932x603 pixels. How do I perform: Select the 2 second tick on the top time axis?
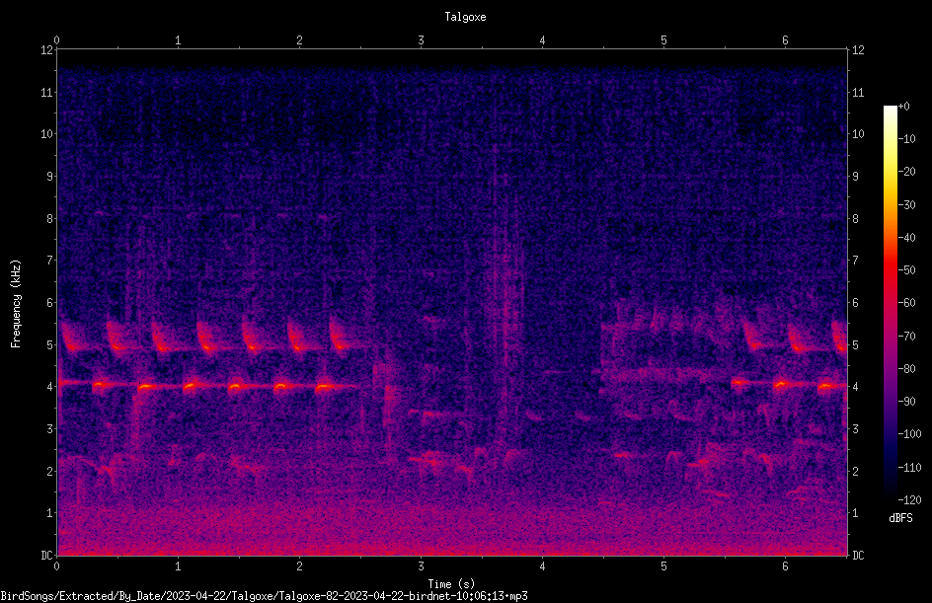299,40
